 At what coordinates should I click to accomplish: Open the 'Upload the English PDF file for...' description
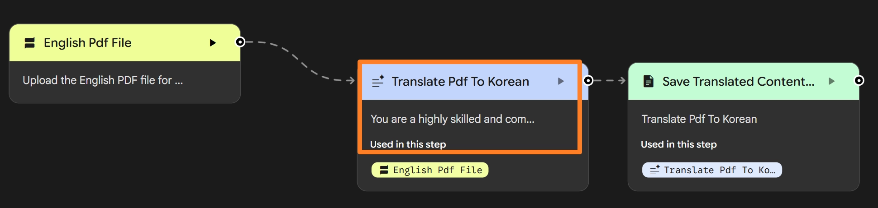103,80
